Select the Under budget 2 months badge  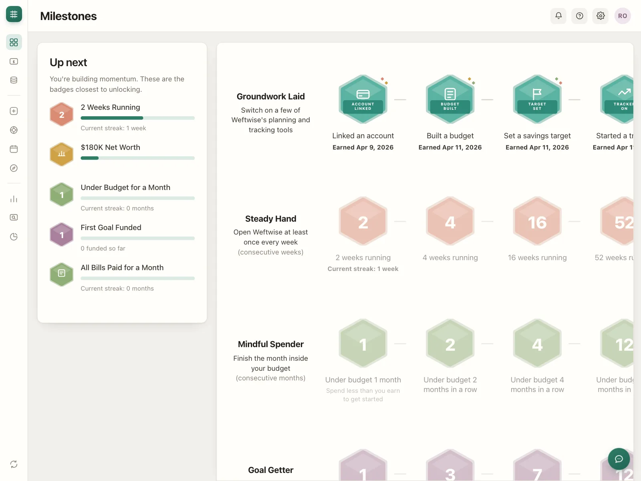(x=450, y=344)
